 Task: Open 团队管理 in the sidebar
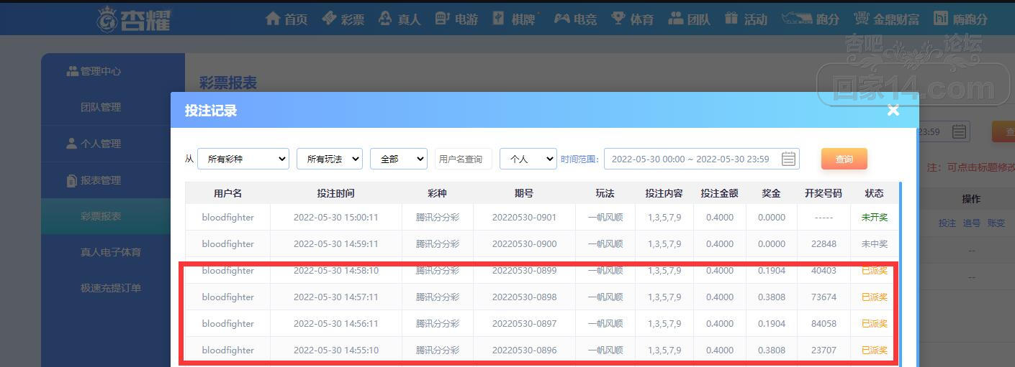(x=101, y=107)
